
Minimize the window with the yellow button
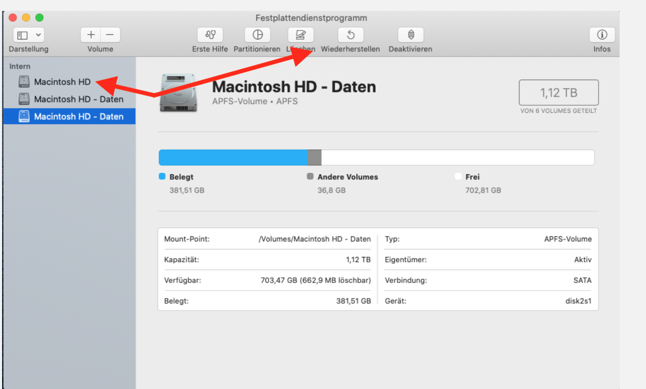(26, 18)
